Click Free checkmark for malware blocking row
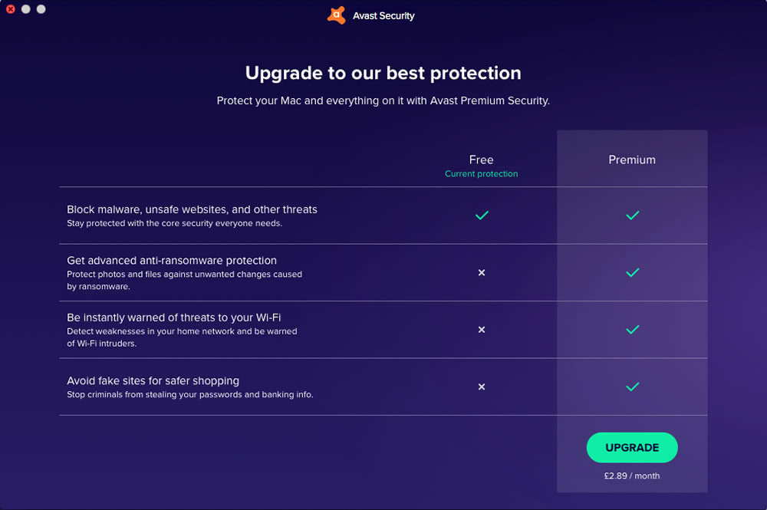This screenshot has height=510, width=767. tap(482, 216)
